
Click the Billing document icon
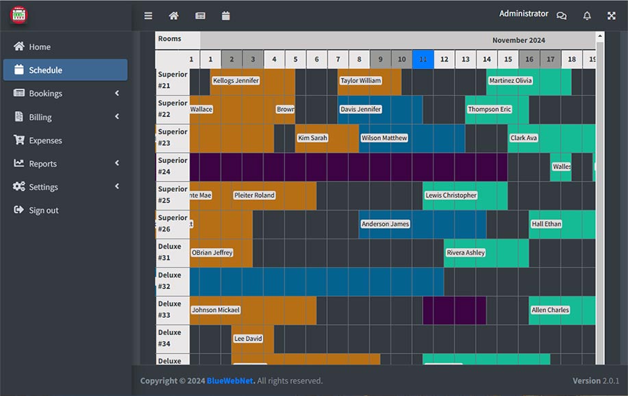(18, 116)
